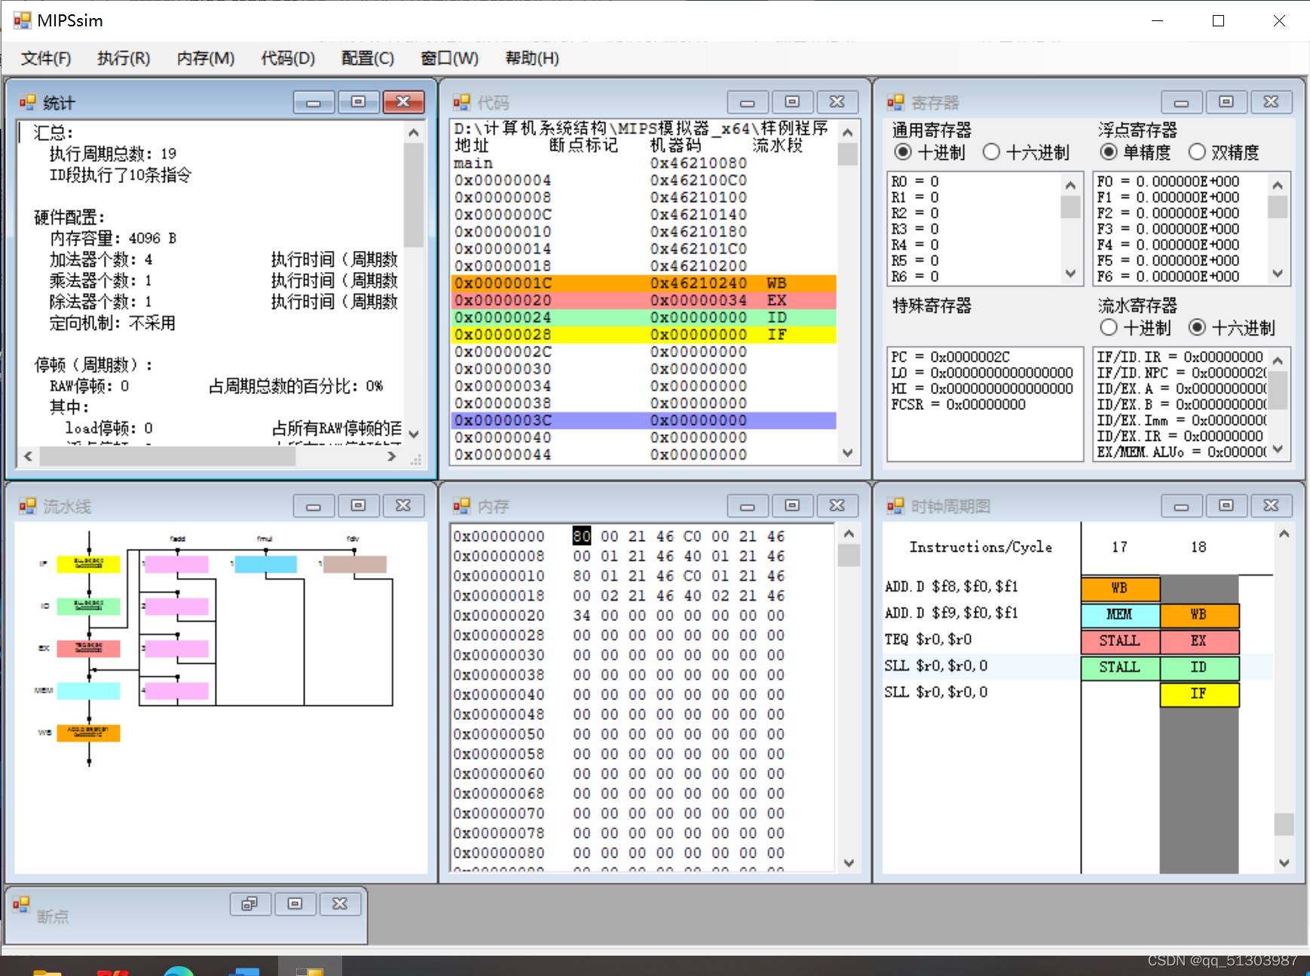Click the WB stage block in pipeline diagram
1310x976 pixels.
point(89,733)
